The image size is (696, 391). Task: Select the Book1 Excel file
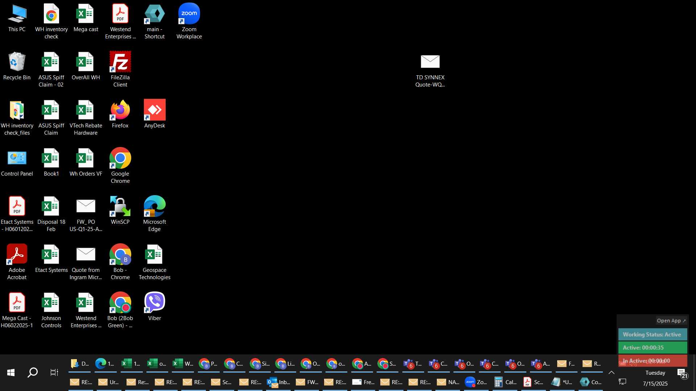tap(51, 162)
